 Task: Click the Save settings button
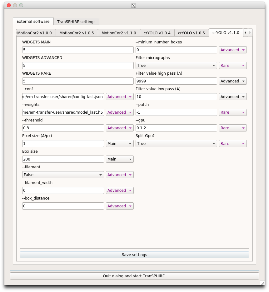point(134,255)
